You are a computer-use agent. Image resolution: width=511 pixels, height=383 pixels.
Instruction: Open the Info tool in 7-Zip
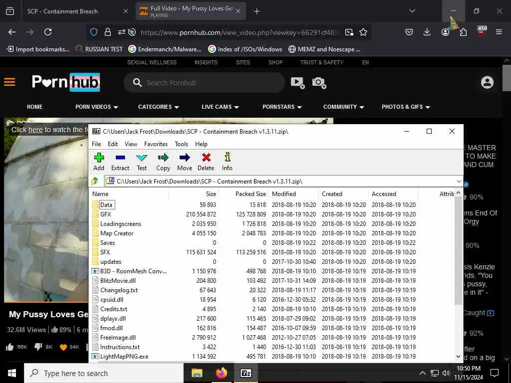tap(227, 162)
